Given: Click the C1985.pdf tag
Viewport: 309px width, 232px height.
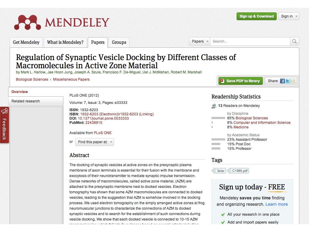Looking at the screenshot, I should click(238, 171).
